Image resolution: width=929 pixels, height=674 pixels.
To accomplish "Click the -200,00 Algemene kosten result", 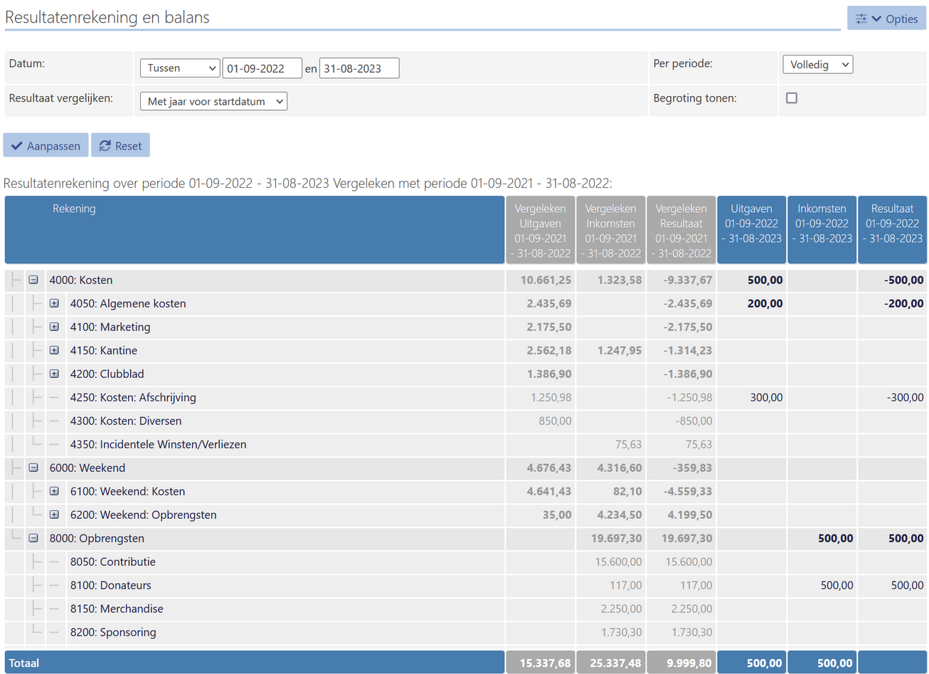I will point(904,304).
